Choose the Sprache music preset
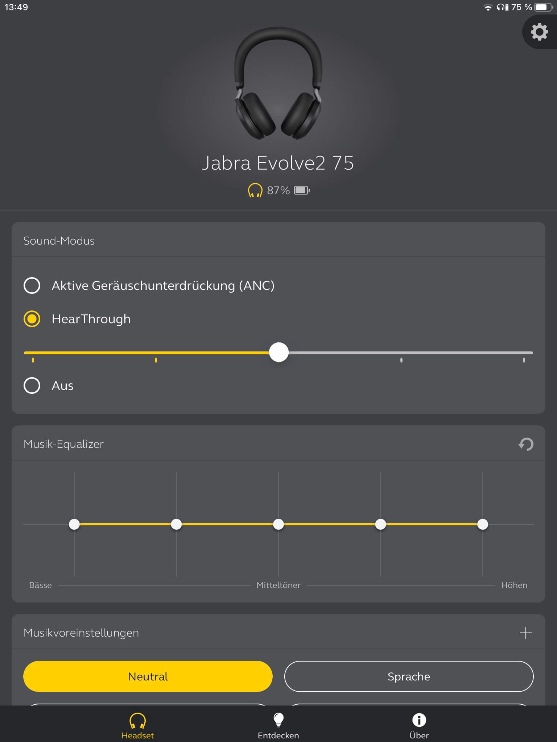 tap(409, 676)
